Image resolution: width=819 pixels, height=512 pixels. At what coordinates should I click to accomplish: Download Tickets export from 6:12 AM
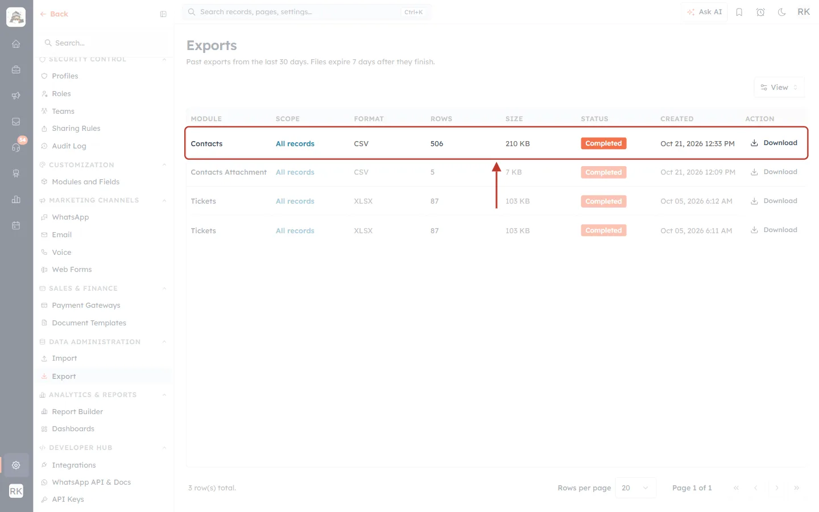[774, 201]
